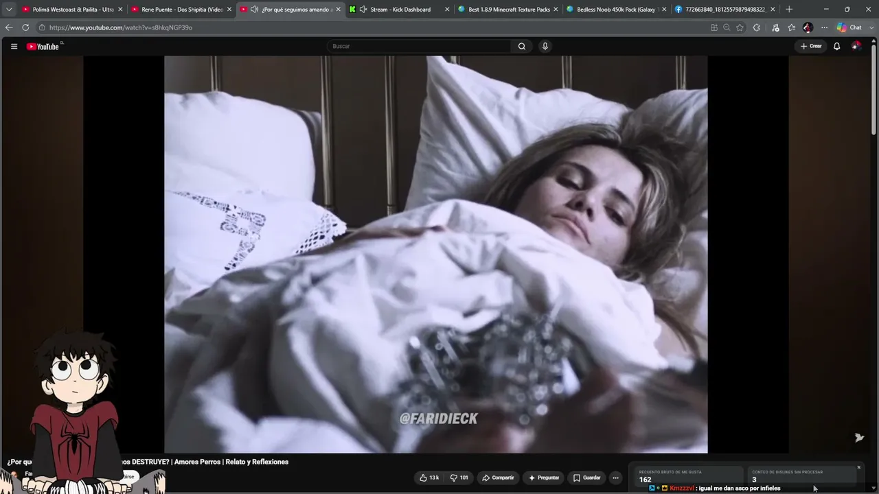The image size is (879, 494).
Task: Go back with the browser back arrow
Action: pos(9,27)
